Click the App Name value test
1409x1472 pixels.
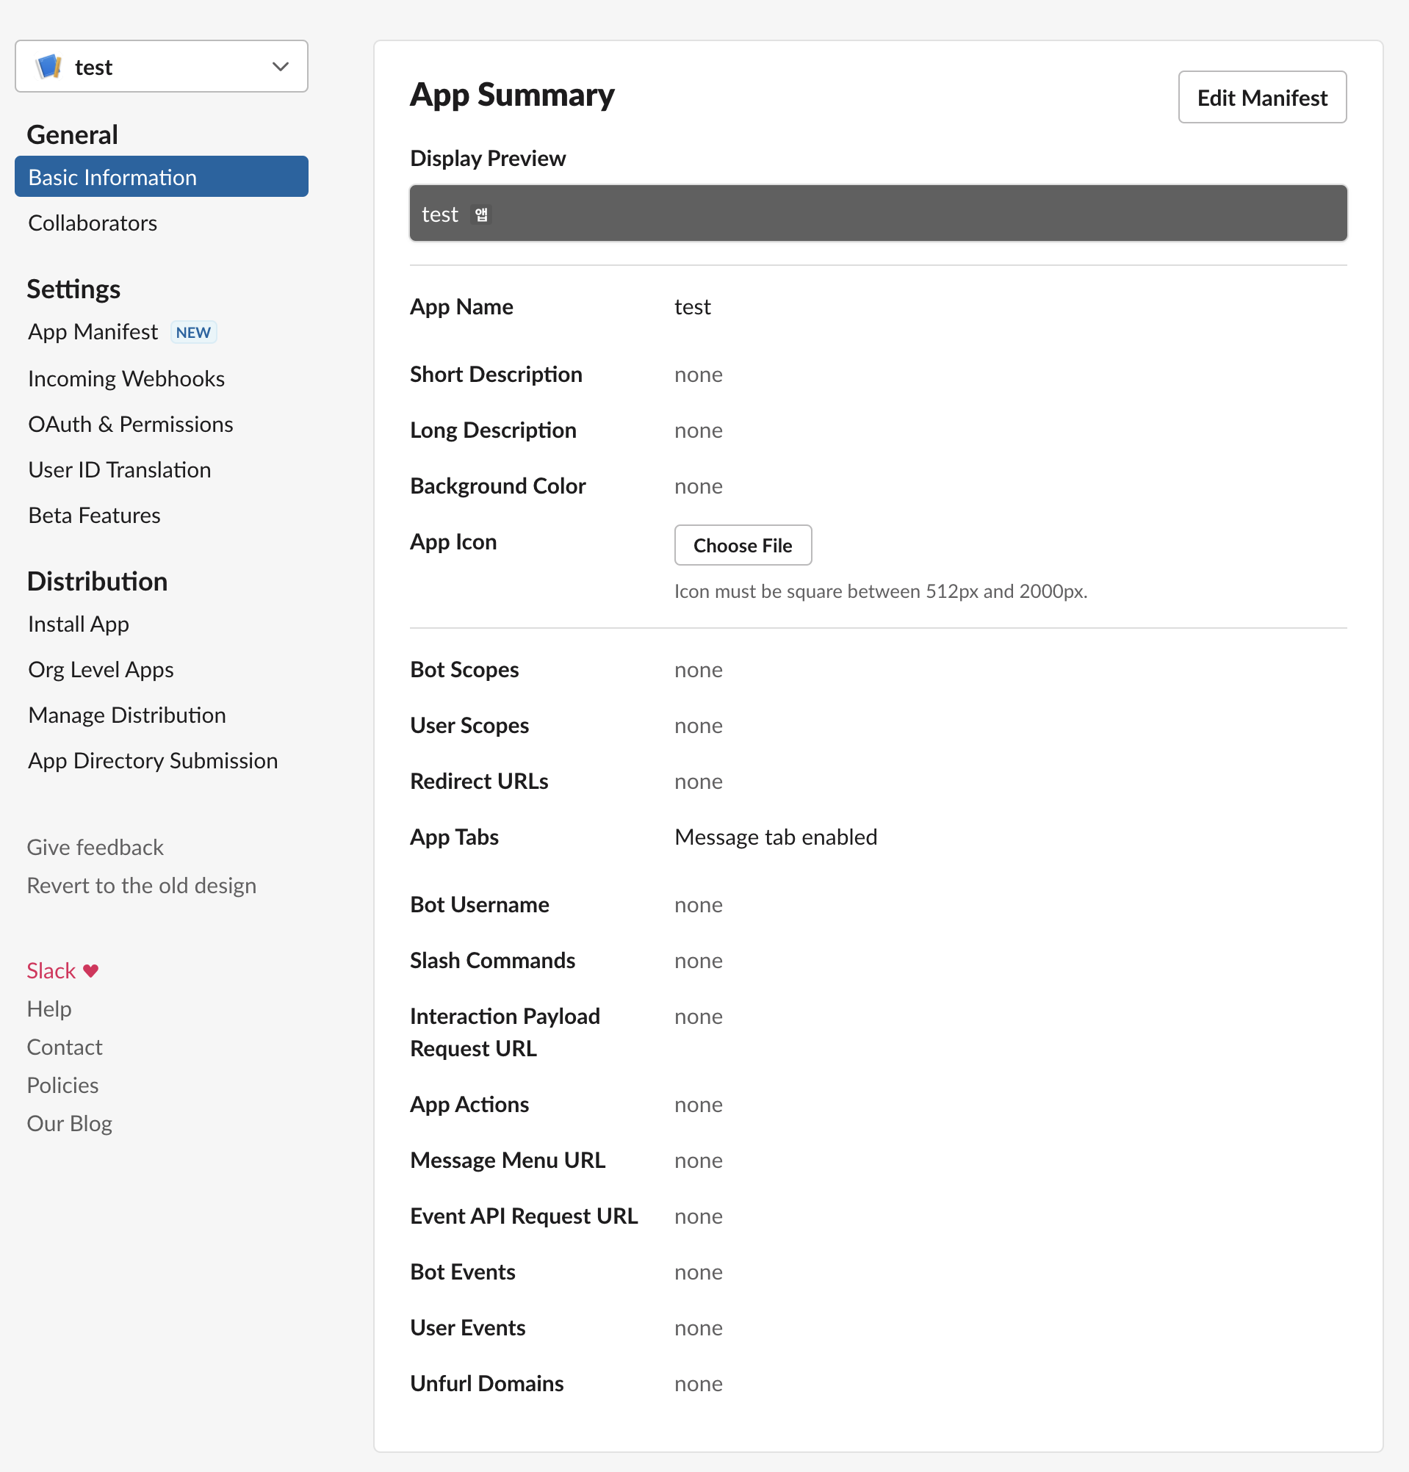[693, 307]
